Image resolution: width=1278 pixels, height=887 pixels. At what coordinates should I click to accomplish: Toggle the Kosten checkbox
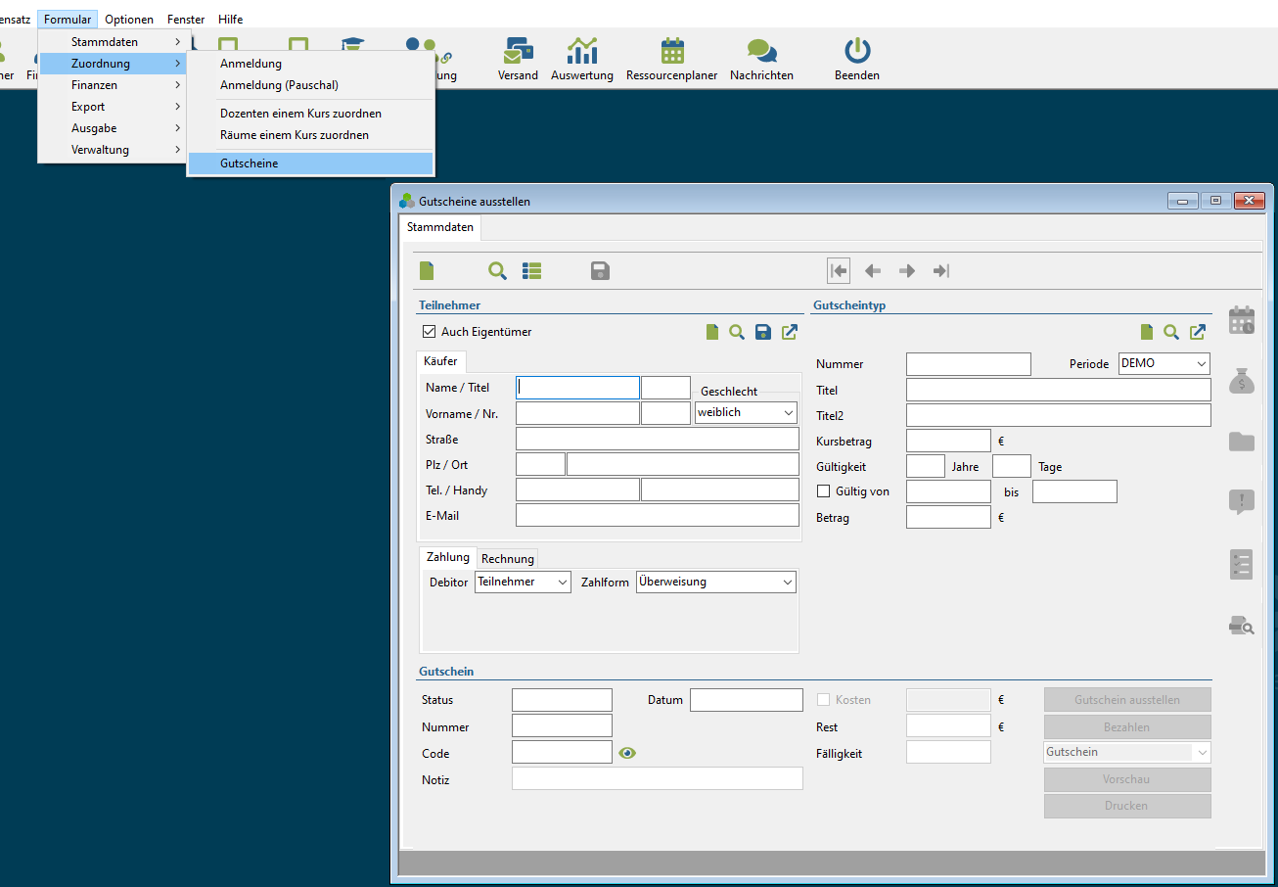pos(824,699)
